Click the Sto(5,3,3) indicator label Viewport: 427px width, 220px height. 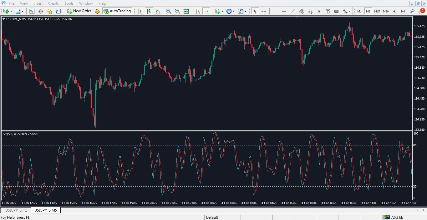[9, 134]
